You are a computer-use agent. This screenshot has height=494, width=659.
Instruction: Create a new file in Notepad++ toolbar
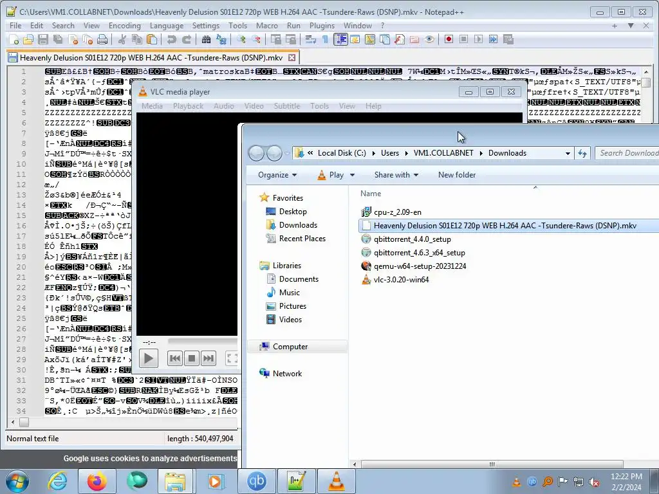pyautogui.click(x=14, y=39)
